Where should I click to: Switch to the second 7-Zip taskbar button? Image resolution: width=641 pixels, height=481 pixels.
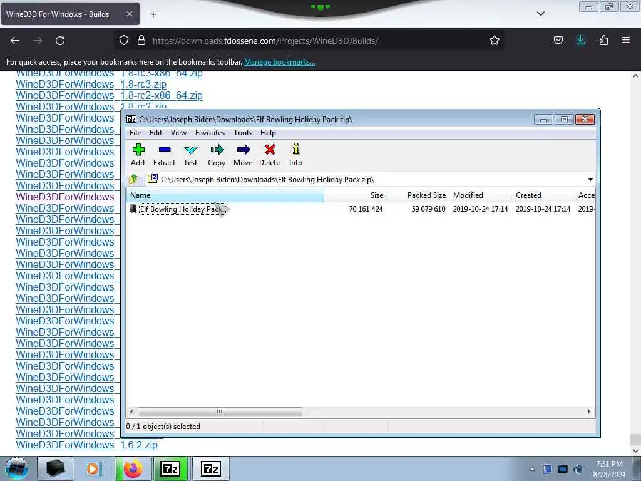pos(211,468)
